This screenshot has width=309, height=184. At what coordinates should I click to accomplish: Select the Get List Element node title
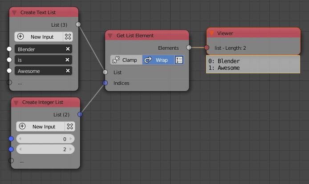(x=135, y=36)
